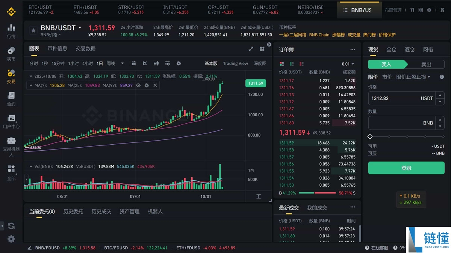
Task: Open the 历史委托 order history tab
Action: 73,211
